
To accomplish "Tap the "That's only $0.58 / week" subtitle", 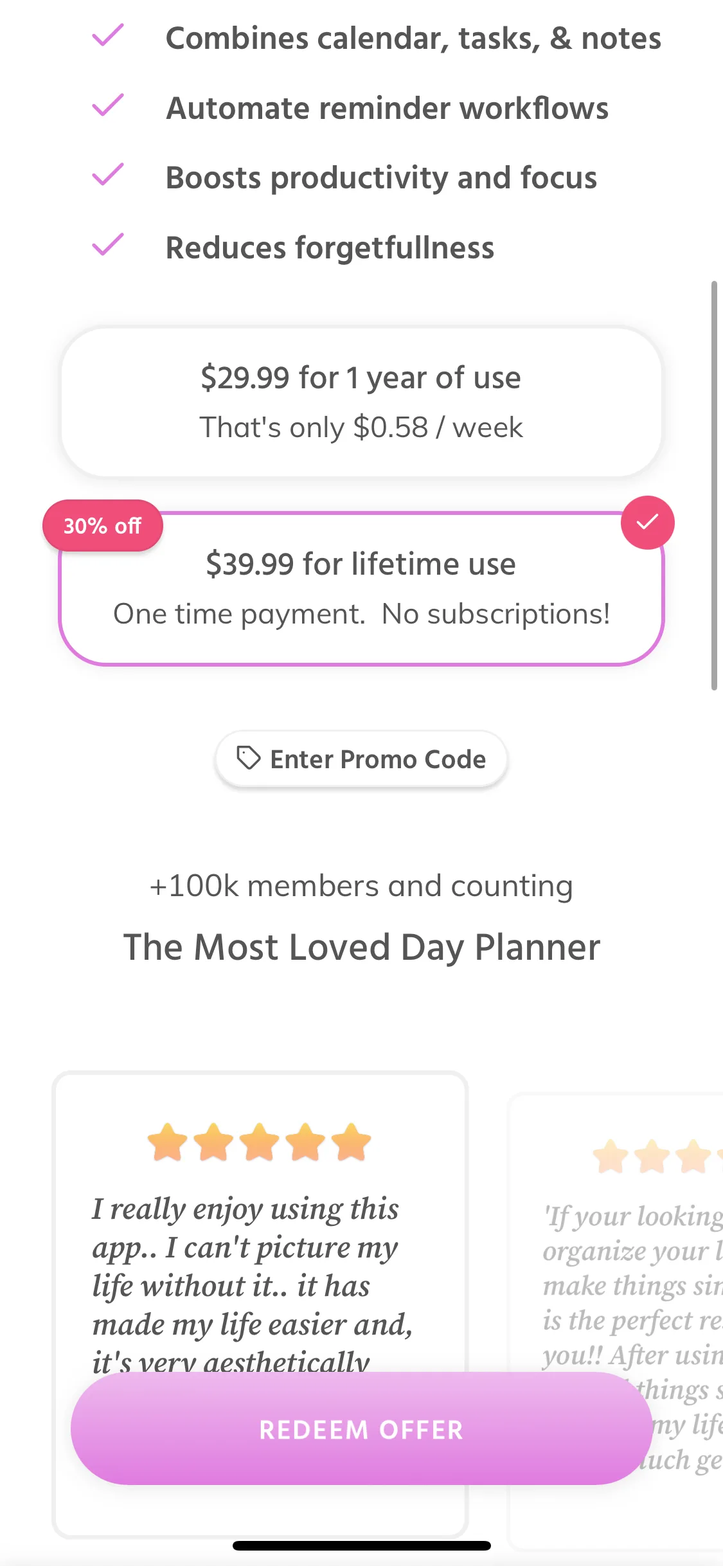I will coord(361,428).
